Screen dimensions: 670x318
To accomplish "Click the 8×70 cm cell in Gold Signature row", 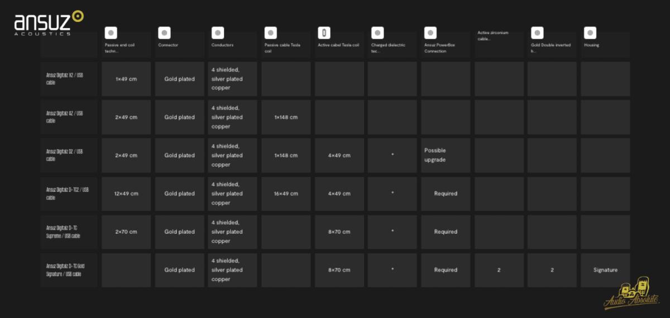I will (339, 270).
